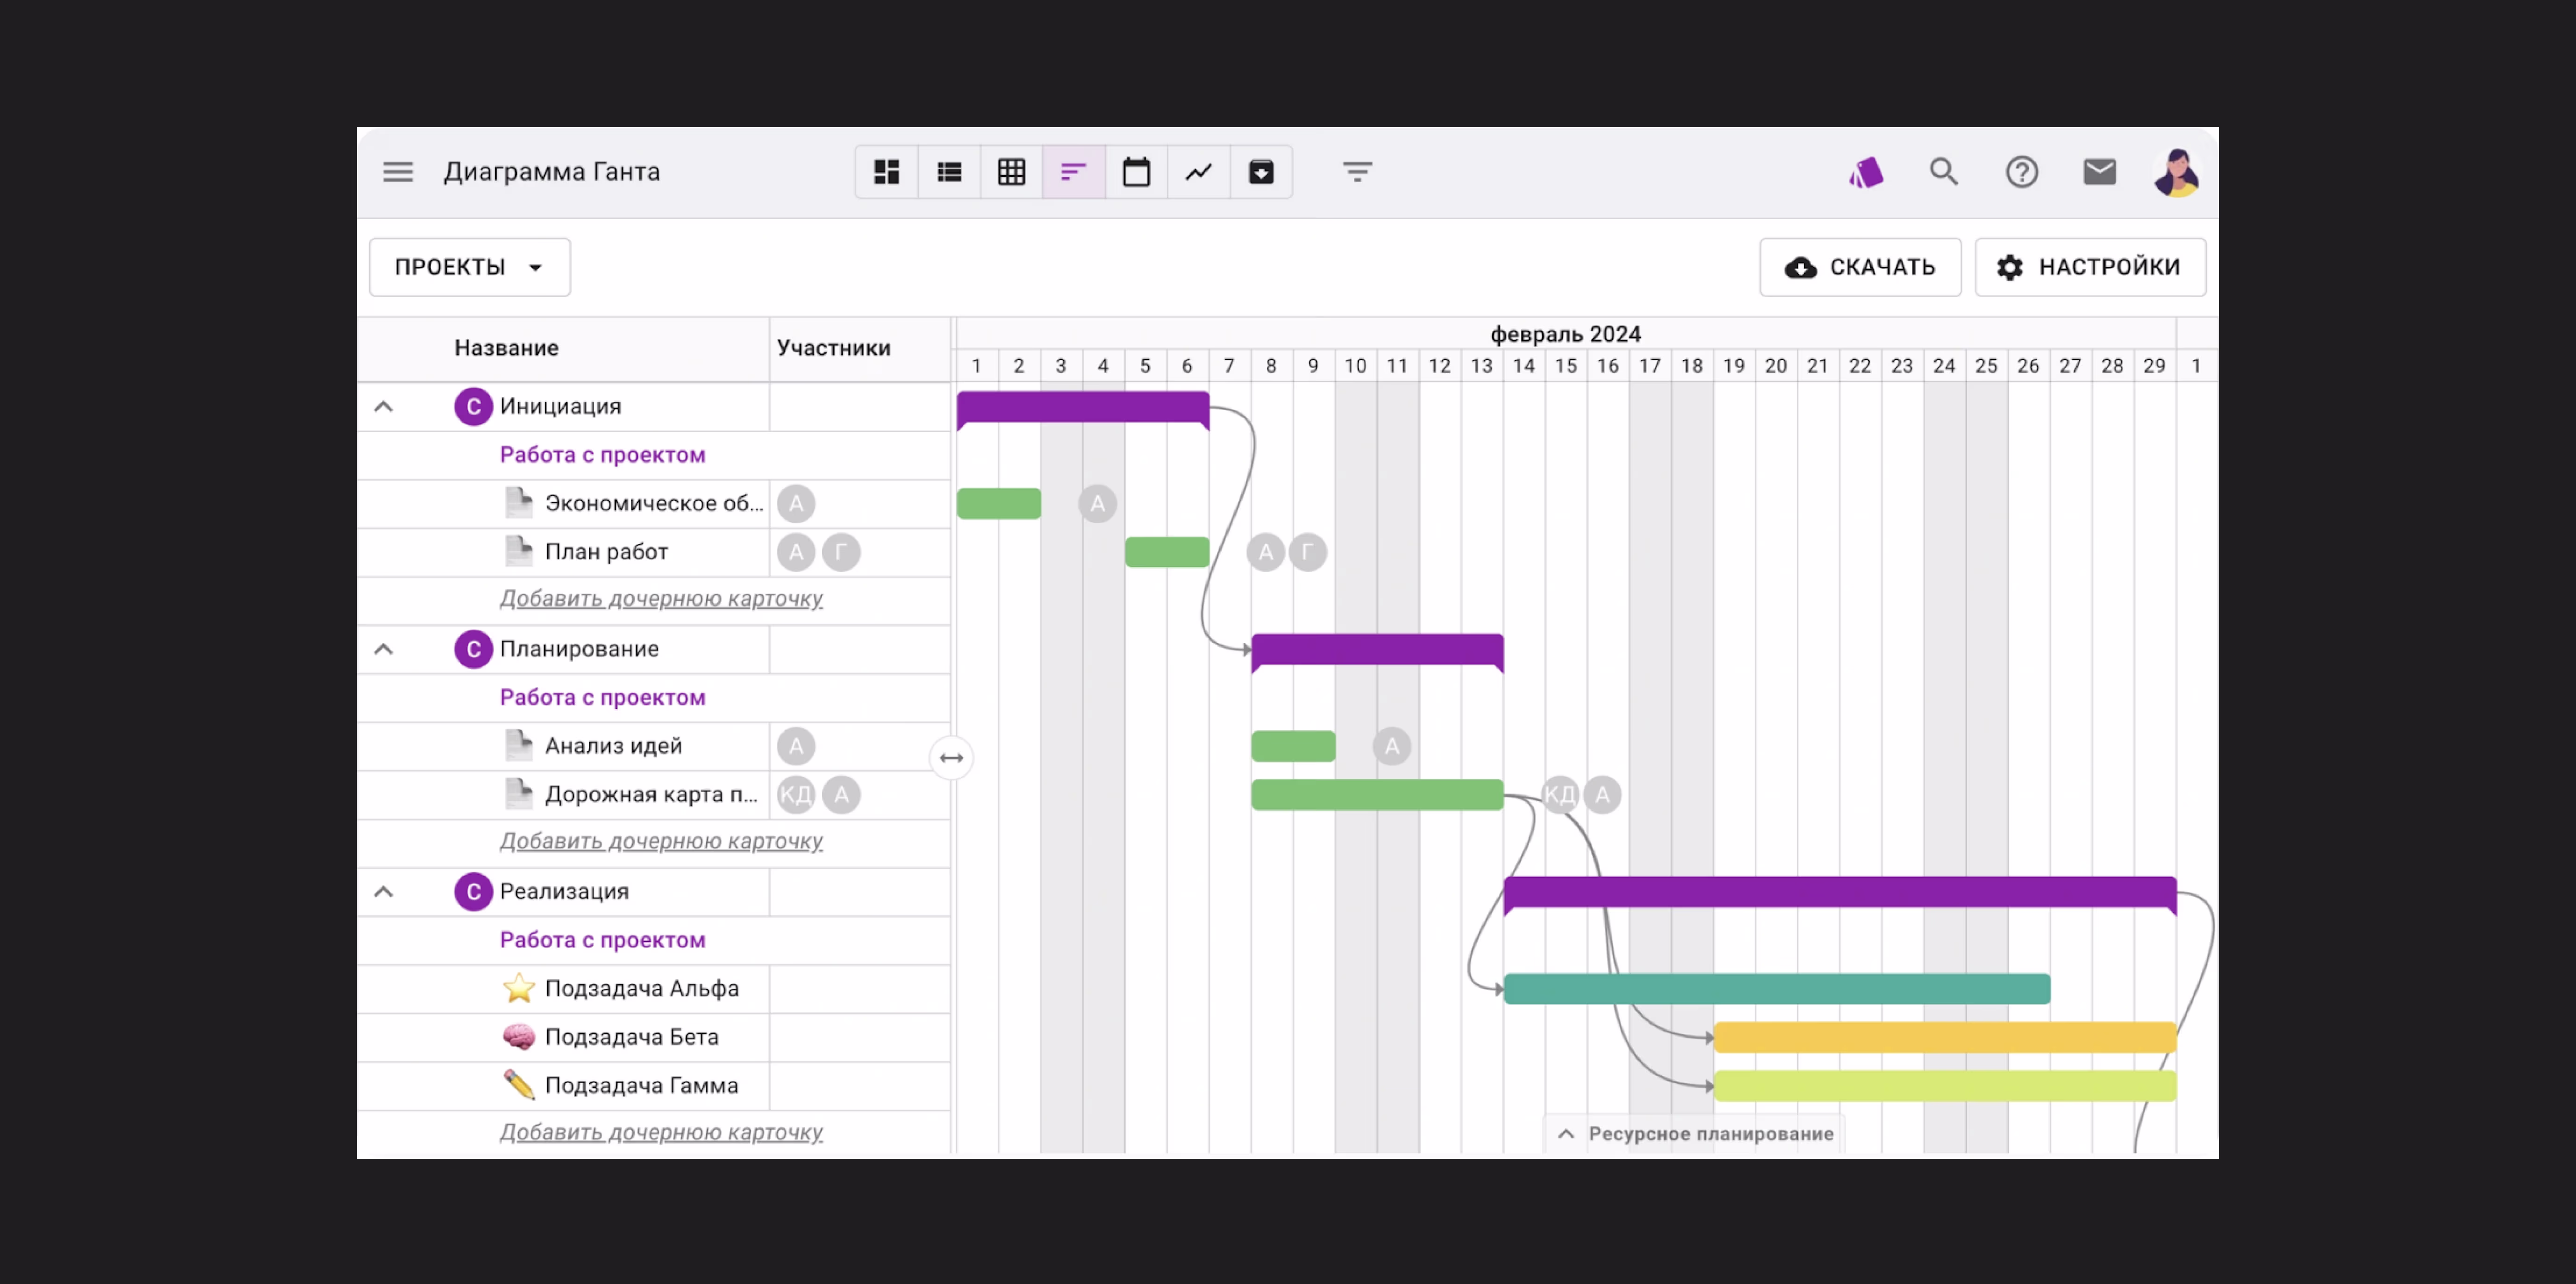
Task: Click the filter lines icon
Action: point(1357,172)
